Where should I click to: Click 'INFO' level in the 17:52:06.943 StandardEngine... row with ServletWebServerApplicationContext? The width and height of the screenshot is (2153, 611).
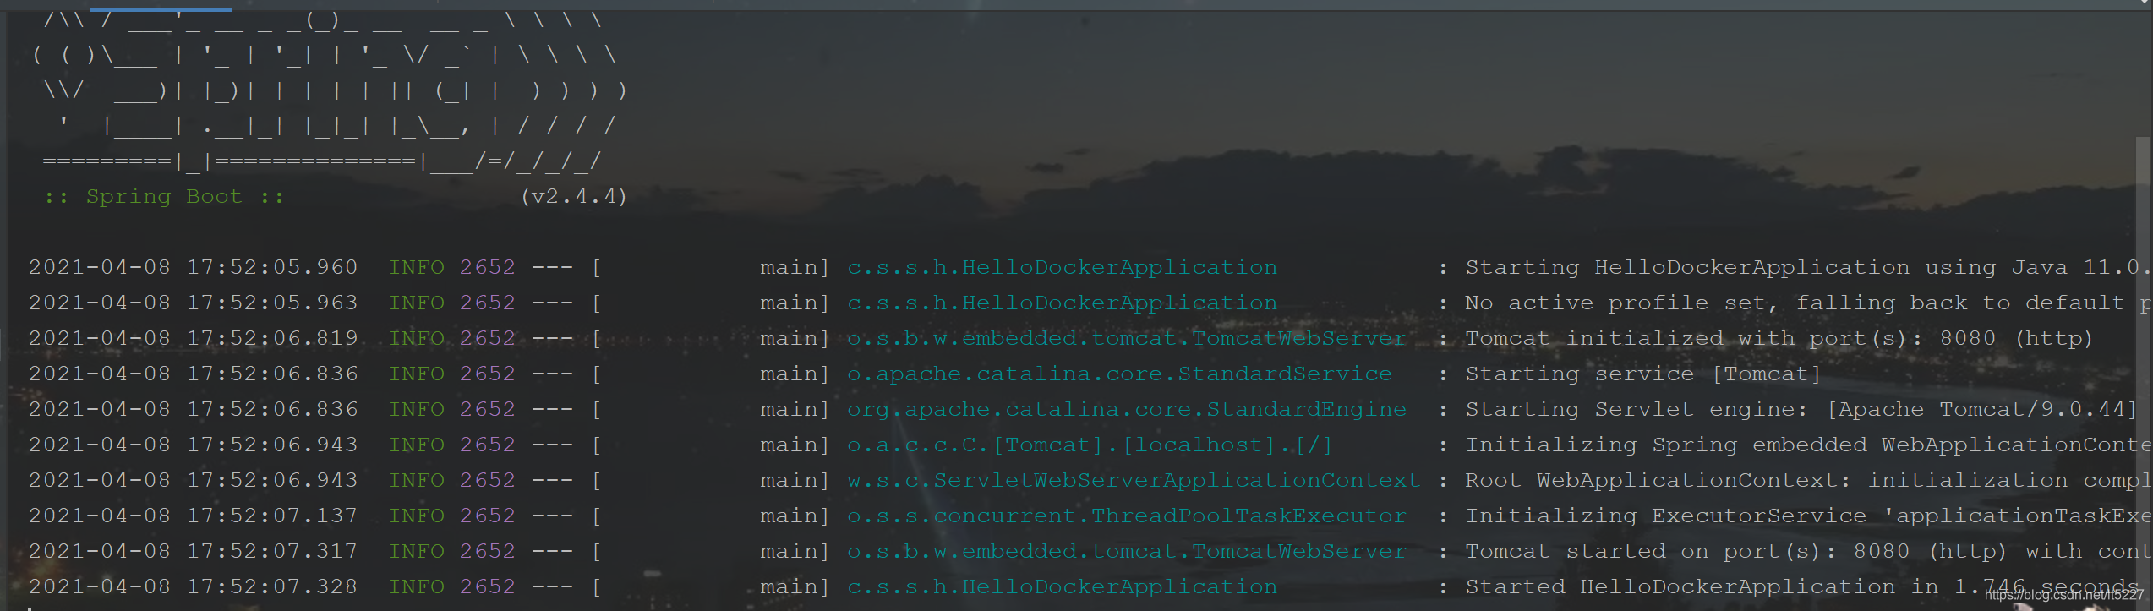416,481
